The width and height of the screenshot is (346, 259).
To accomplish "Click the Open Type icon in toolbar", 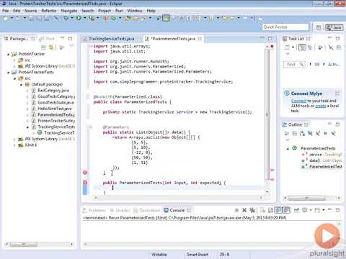I will (x=128, y=18).
